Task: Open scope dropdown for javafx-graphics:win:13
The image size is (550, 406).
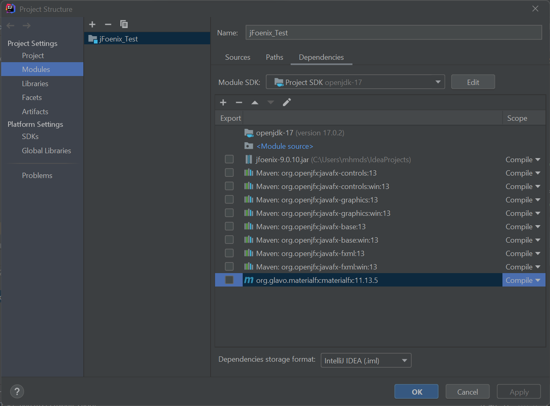Action: [x=523, y=213]
